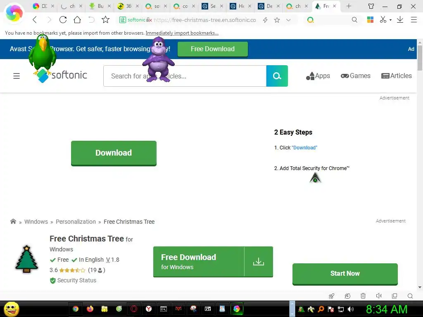Click the bookmark star left of address bar
The width and height of the screenshot is (423, 317).
[105, 20]
